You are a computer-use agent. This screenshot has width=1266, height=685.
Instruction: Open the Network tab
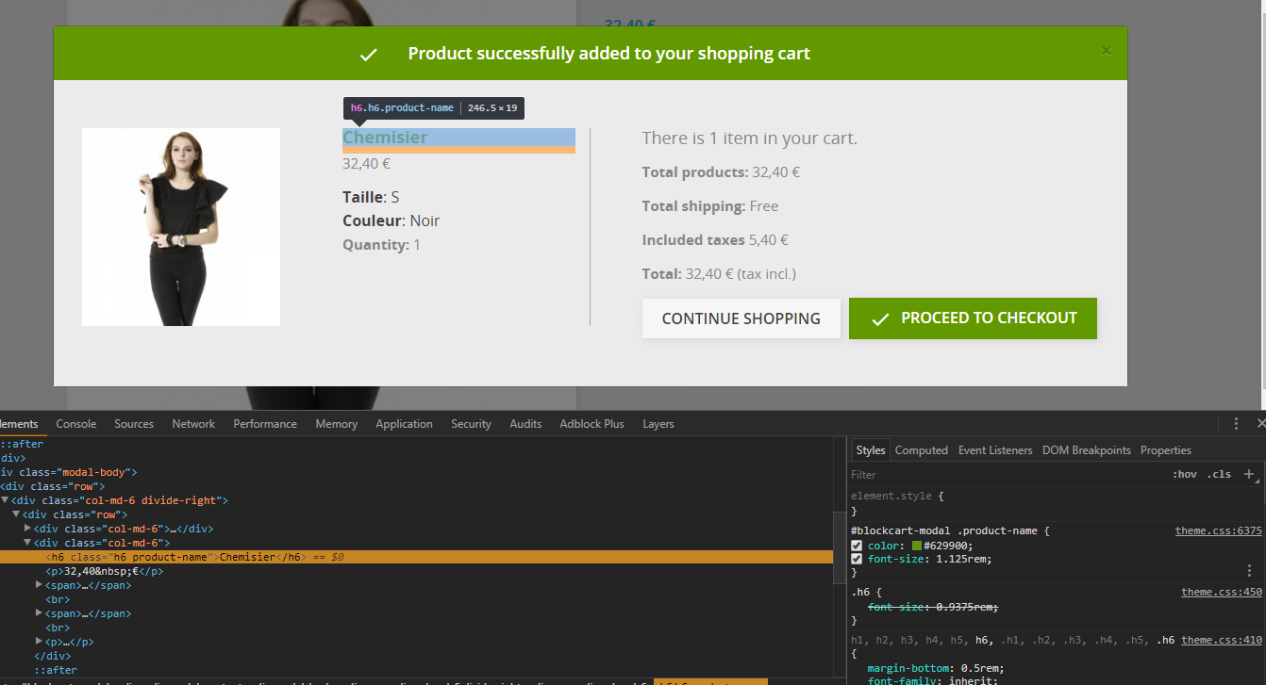coord(193,424)
